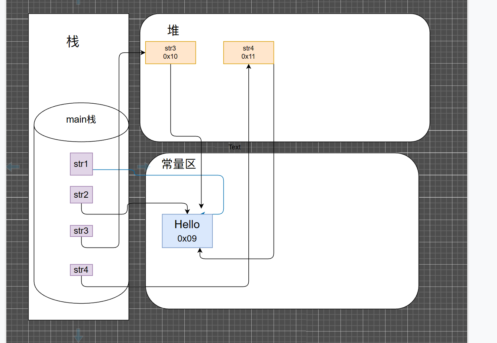Click the main栈 cylinder label
Screen dimensions: 497x343
[x=81, y=119]
